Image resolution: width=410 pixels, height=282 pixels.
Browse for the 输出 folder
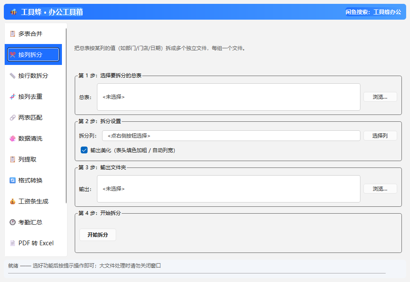(380, 188)
